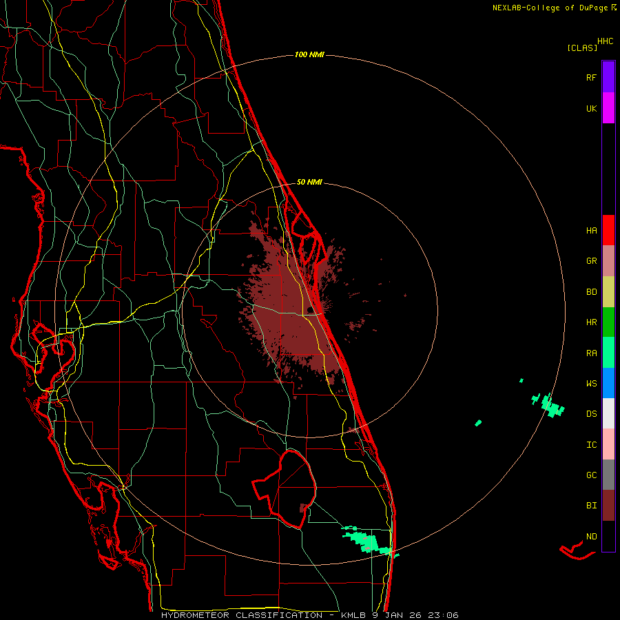620x620 pixels.
Task: Click the HHC product code text
Action: click(x=605, y=41)
